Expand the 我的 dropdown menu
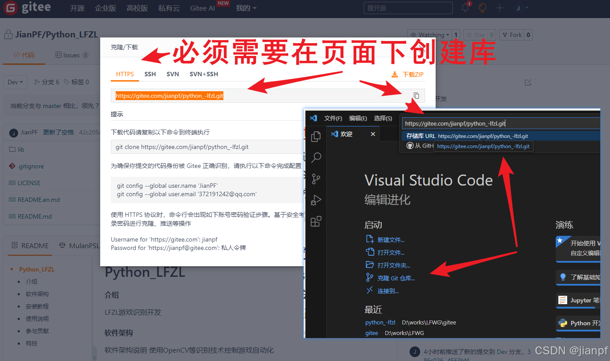 (246, 8)
